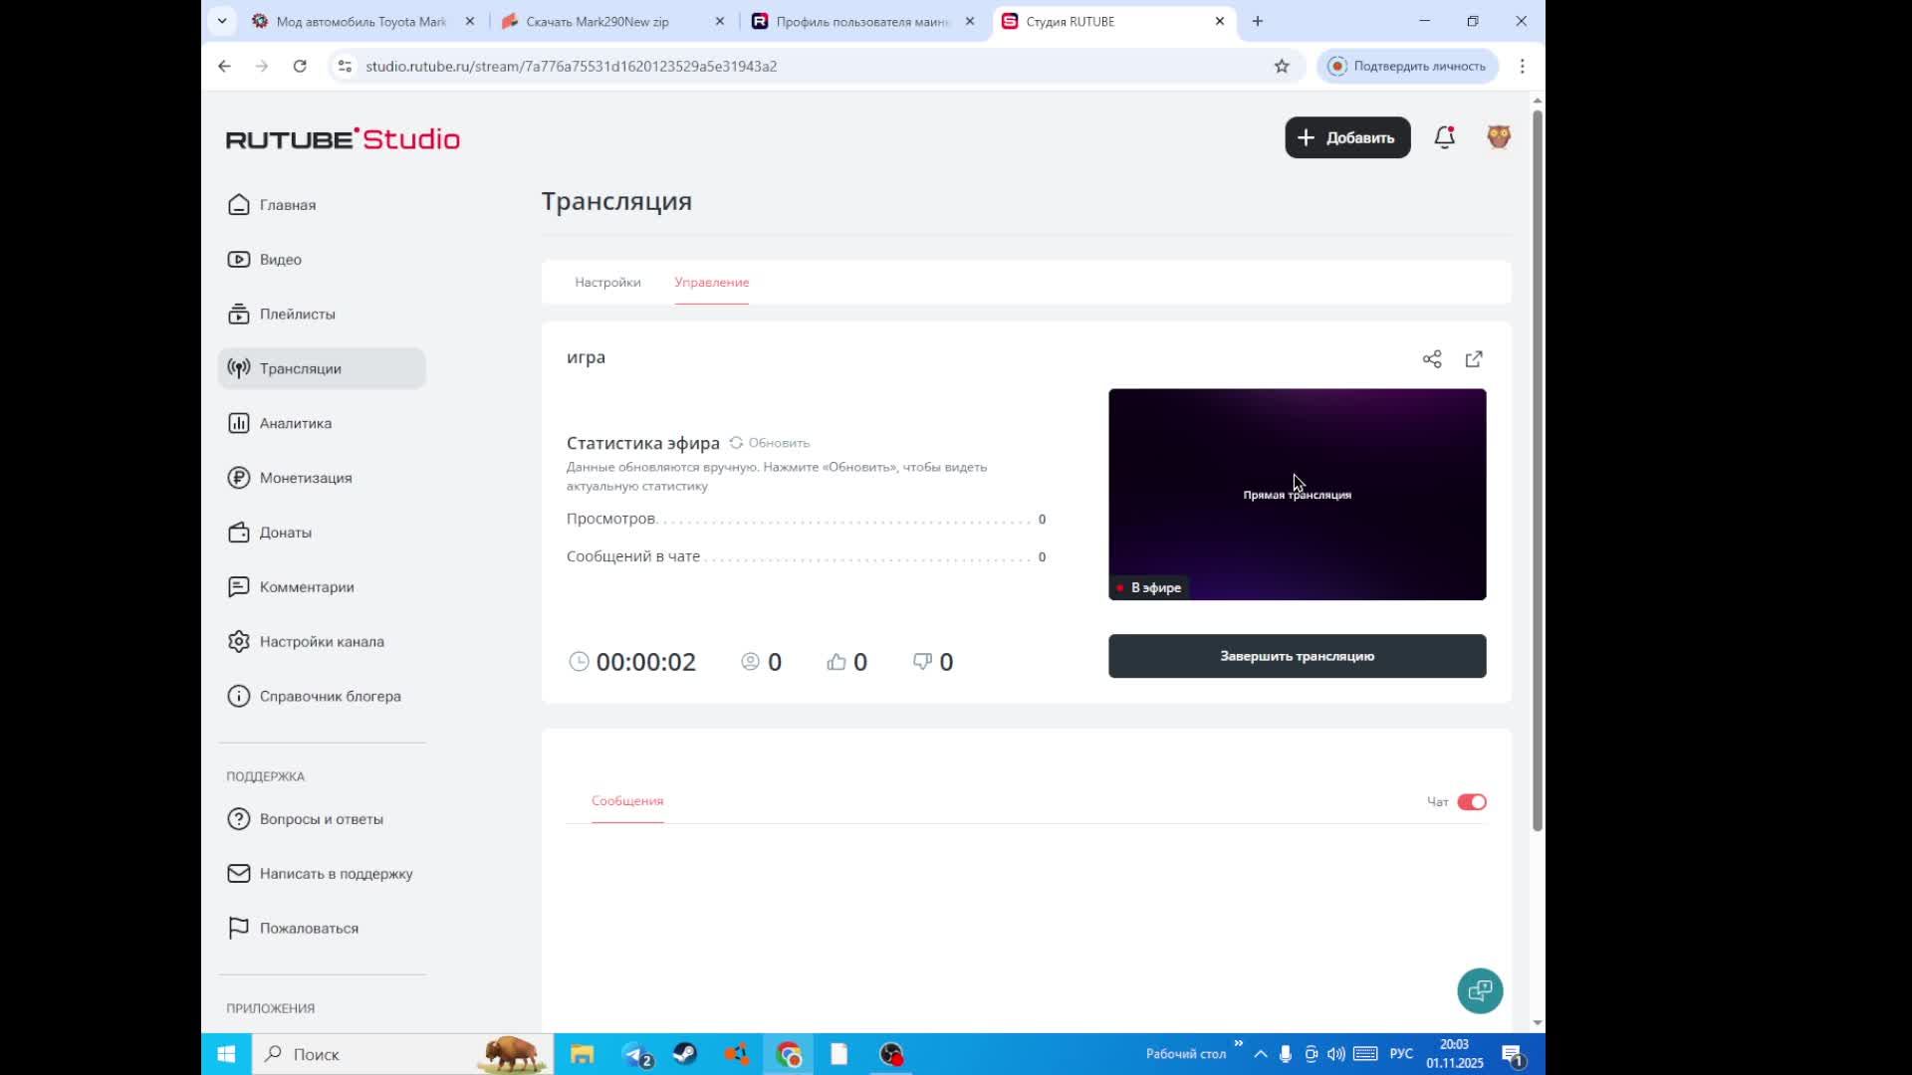Refresh stats with Обновить
This screenshot has height=1075, width=1912.
coord(770,443)
